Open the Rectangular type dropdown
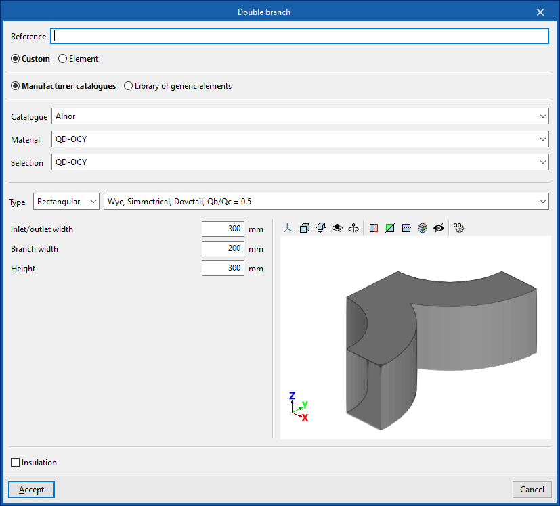This screenshot has width=560, height=506. click(66, 202)
